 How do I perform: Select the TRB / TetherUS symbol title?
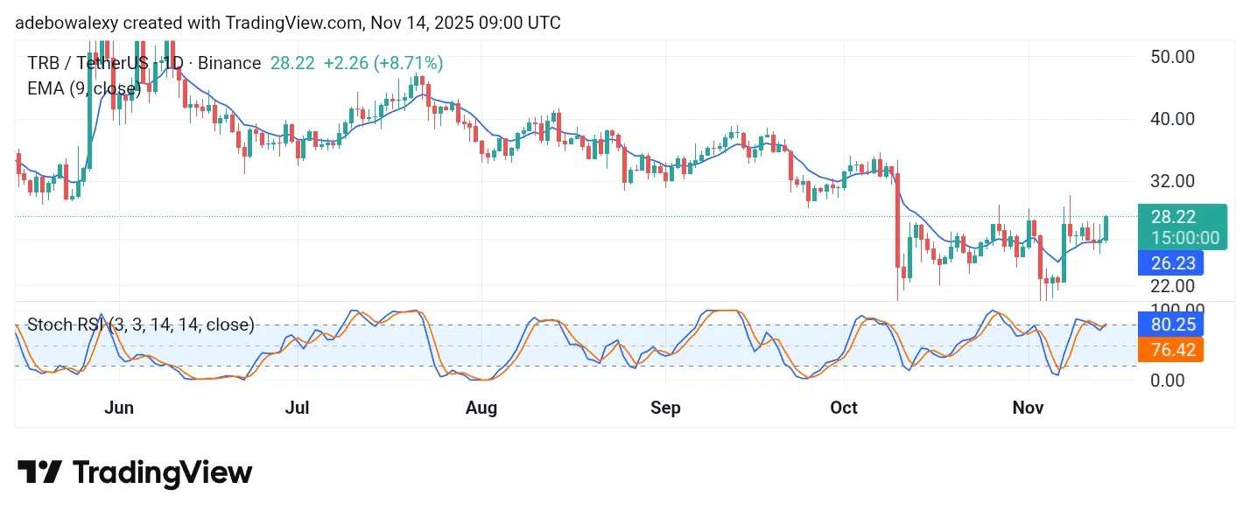(86, 63)
